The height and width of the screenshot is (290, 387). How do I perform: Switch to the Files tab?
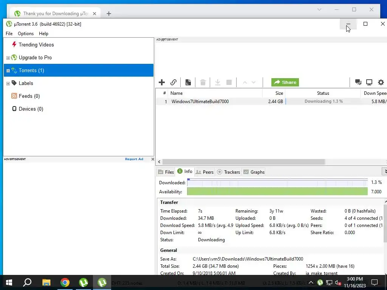166,172
